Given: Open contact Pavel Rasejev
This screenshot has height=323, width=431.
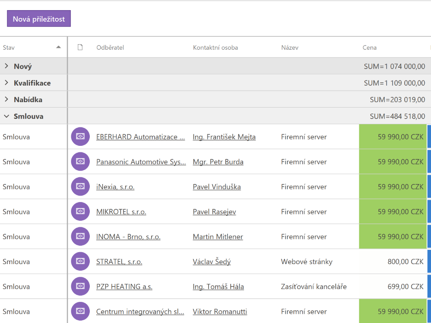Looking at the screenshot, I should [215, 212].
